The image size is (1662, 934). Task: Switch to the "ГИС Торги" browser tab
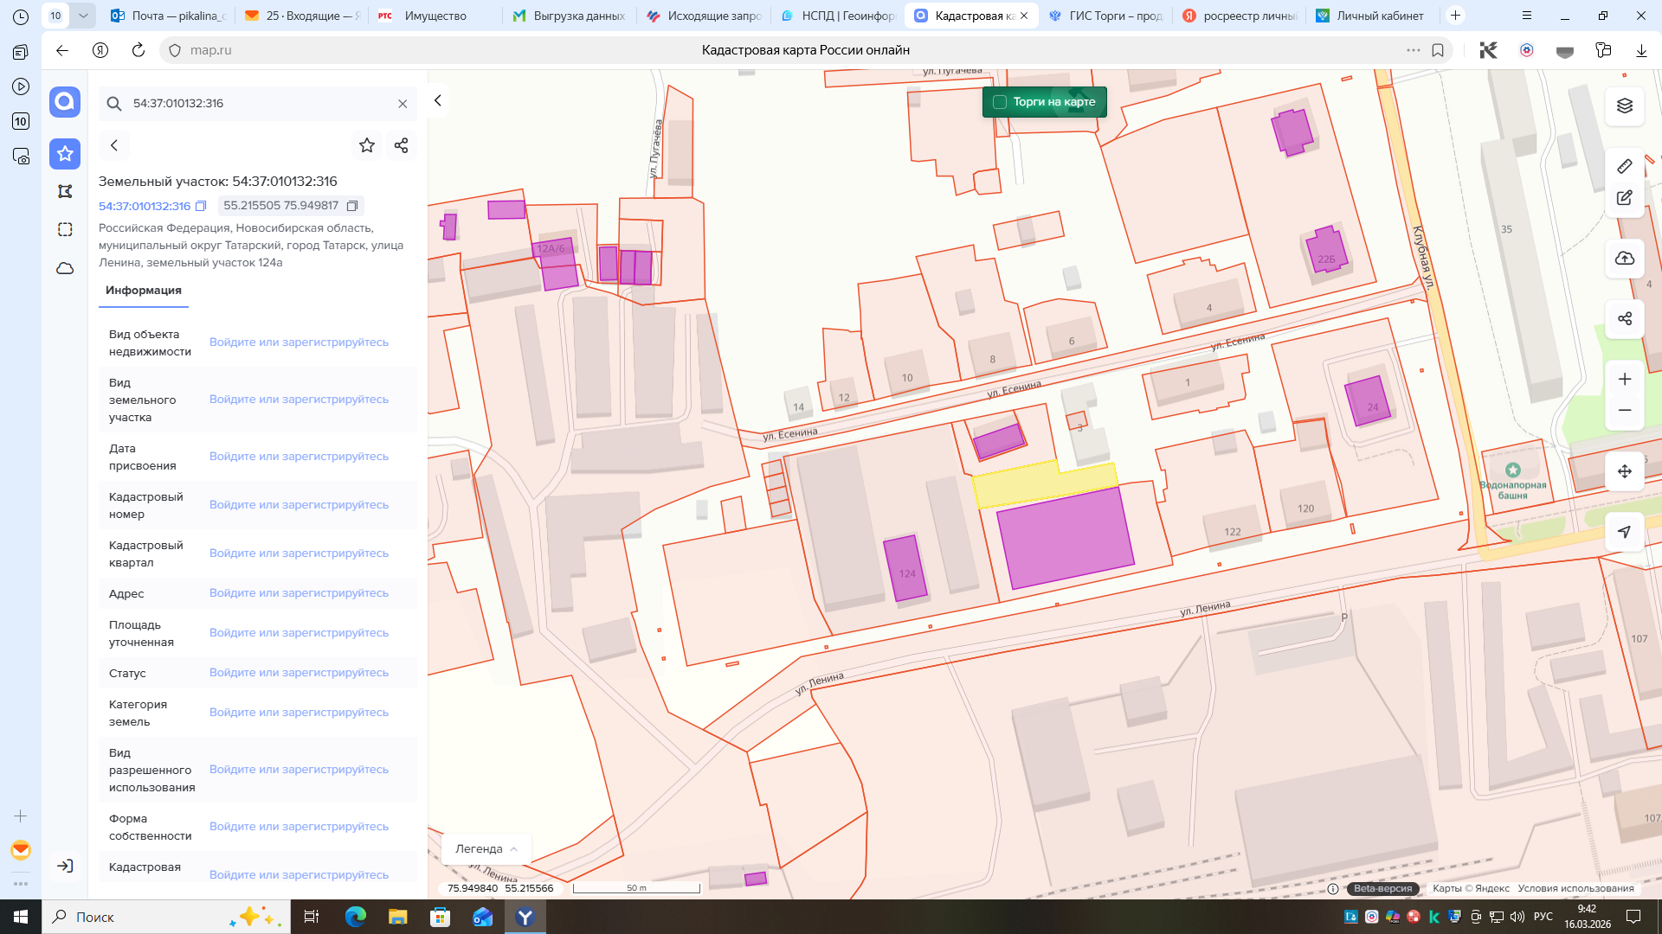(x=1105, y=16)
